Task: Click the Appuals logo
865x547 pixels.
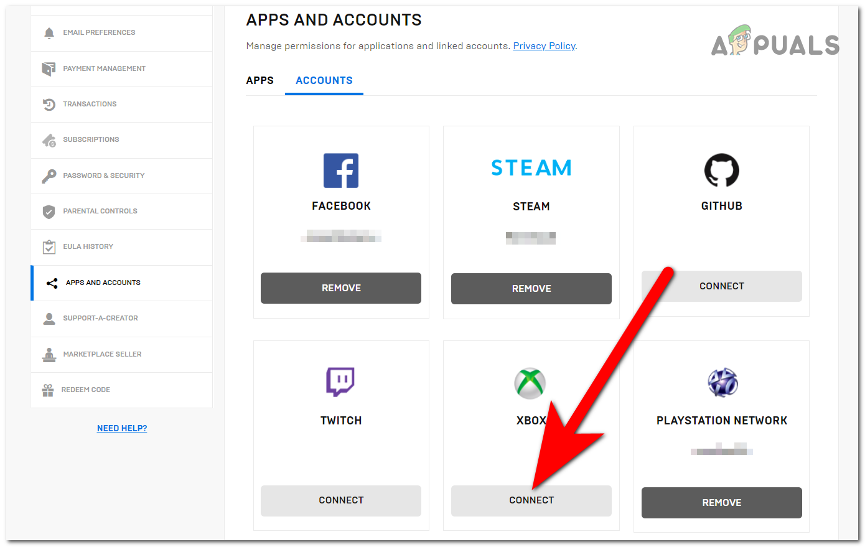Action: [x=775, y=44]
